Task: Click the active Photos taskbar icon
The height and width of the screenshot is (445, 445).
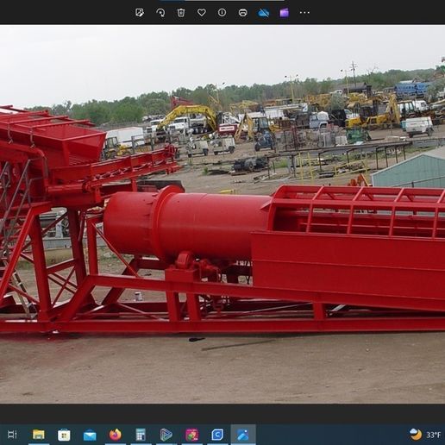Action: pos(243,435)
